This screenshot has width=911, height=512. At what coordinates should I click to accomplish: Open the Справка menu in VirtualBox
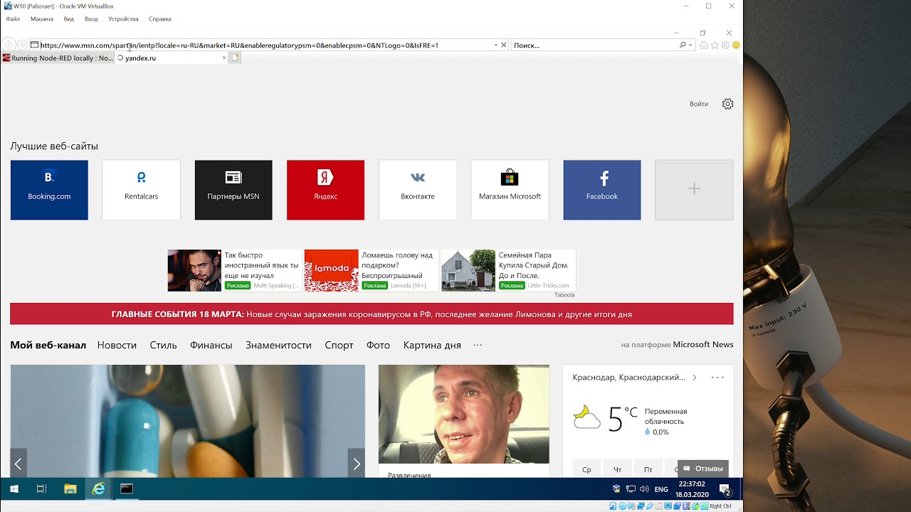pos(160,19)
